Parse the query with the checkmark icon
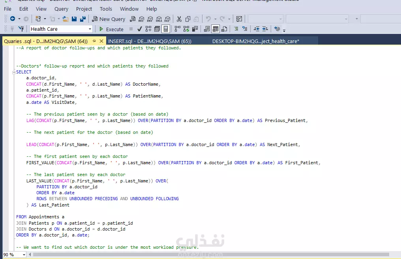 tap(139, 29)
